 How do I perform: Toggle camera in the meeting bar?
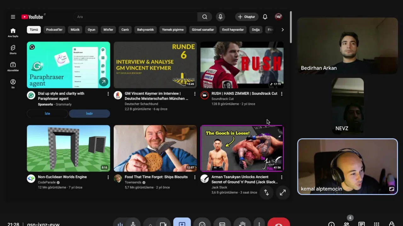pos(163,224)
